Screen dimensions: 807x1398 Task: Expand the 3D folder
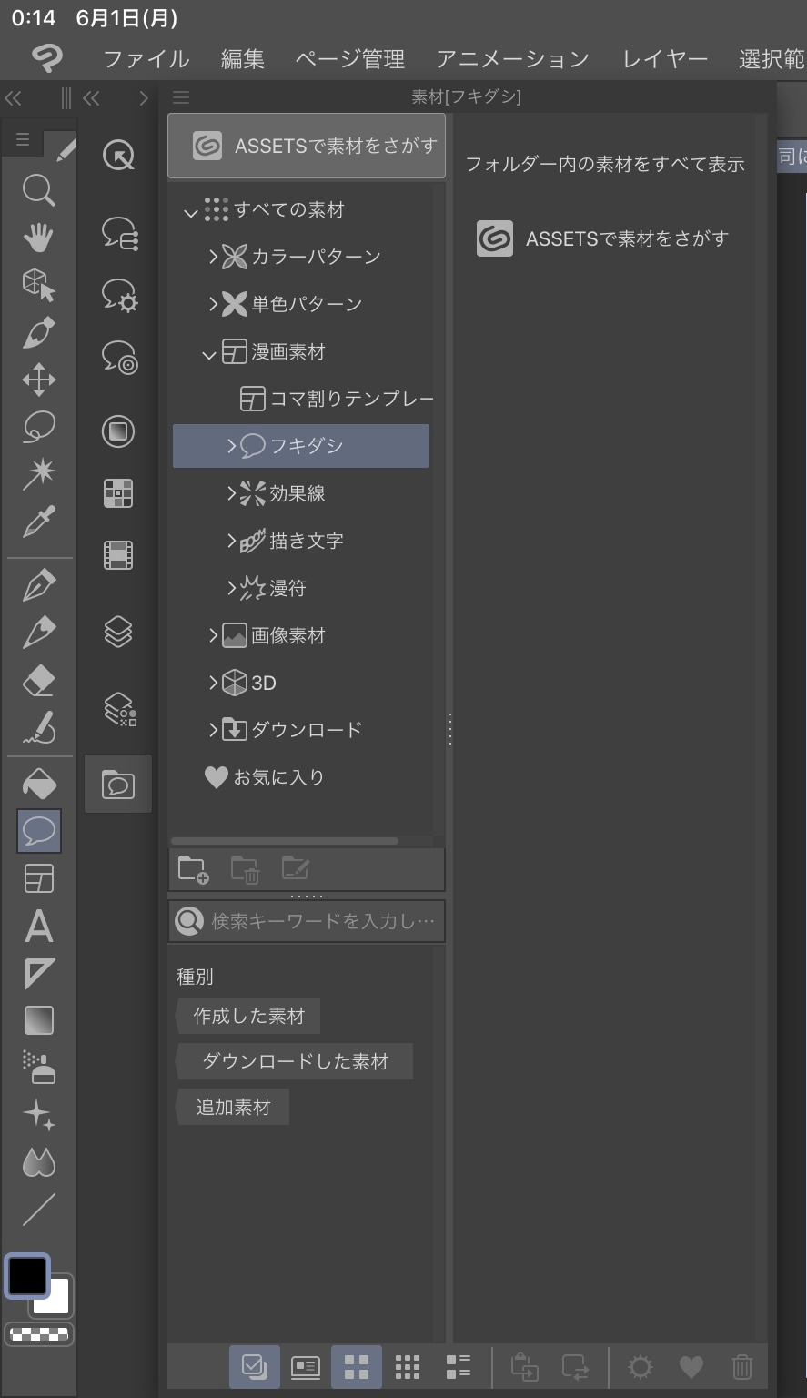pyautogui.click(x=213, y=683)
